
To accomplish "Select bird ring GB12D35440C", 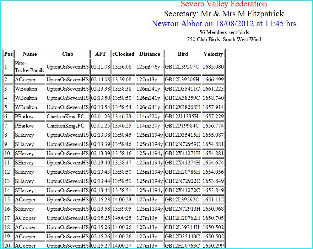I will pos(182,237).
